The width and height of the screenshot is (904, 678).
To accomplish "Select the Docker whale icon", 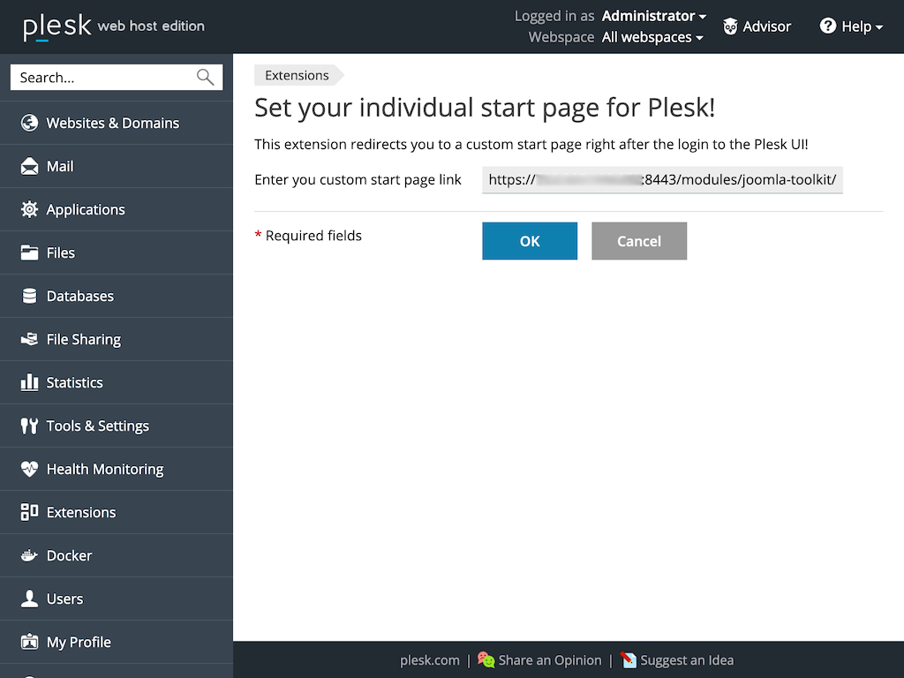I will (x=29, y=555).
